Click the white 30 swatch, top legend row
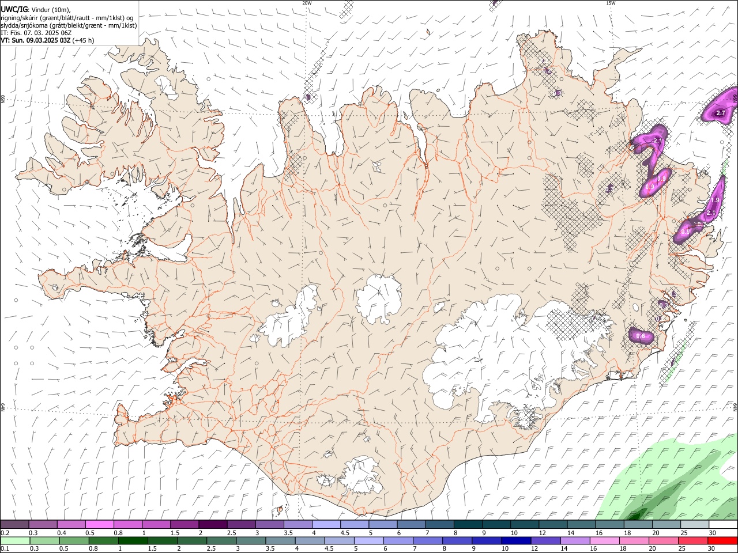The height and width of the screenshot is (553, 738). coord(723,525)
